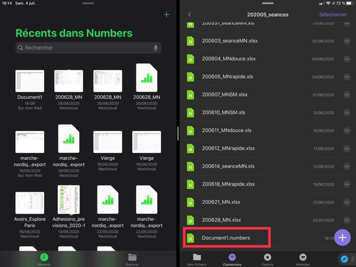Tap the Sélectionner button
This screenshot has height=267, width=356.
tap(332, 15)
